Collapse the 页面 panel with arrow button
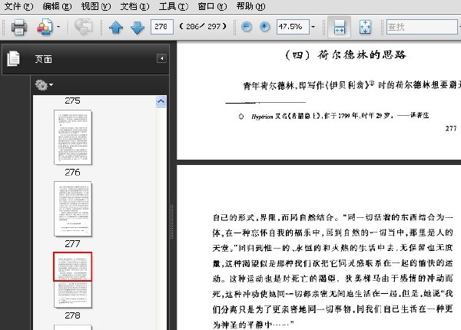 [161, 58]
